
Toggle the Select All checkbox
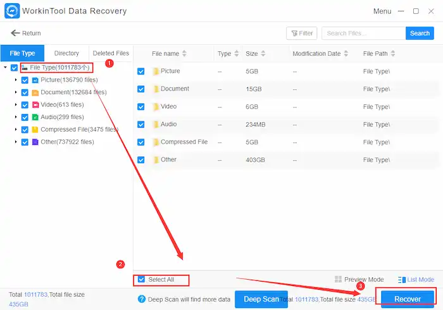pos(141,279)
